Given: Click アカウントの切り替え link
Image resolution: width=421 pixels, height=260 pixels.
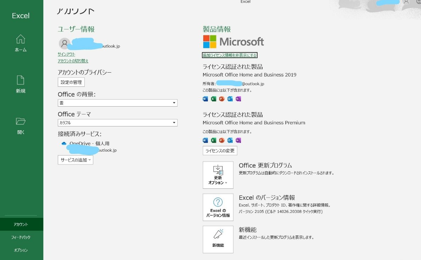Looking at the screenshot, I should click(73, 61).
